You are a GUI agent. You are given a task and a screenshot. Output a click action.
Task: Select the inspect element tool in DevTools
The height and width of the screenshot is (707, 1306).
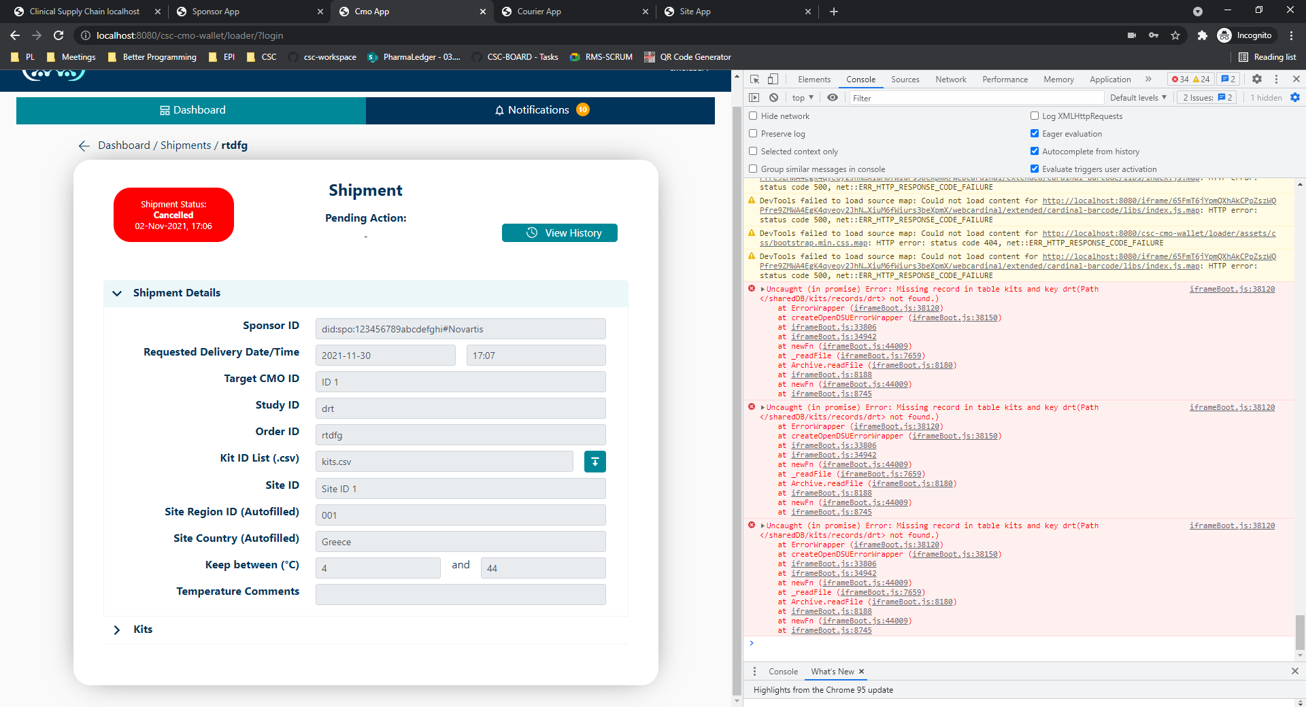pyautogui.click(x=754, y=79)
